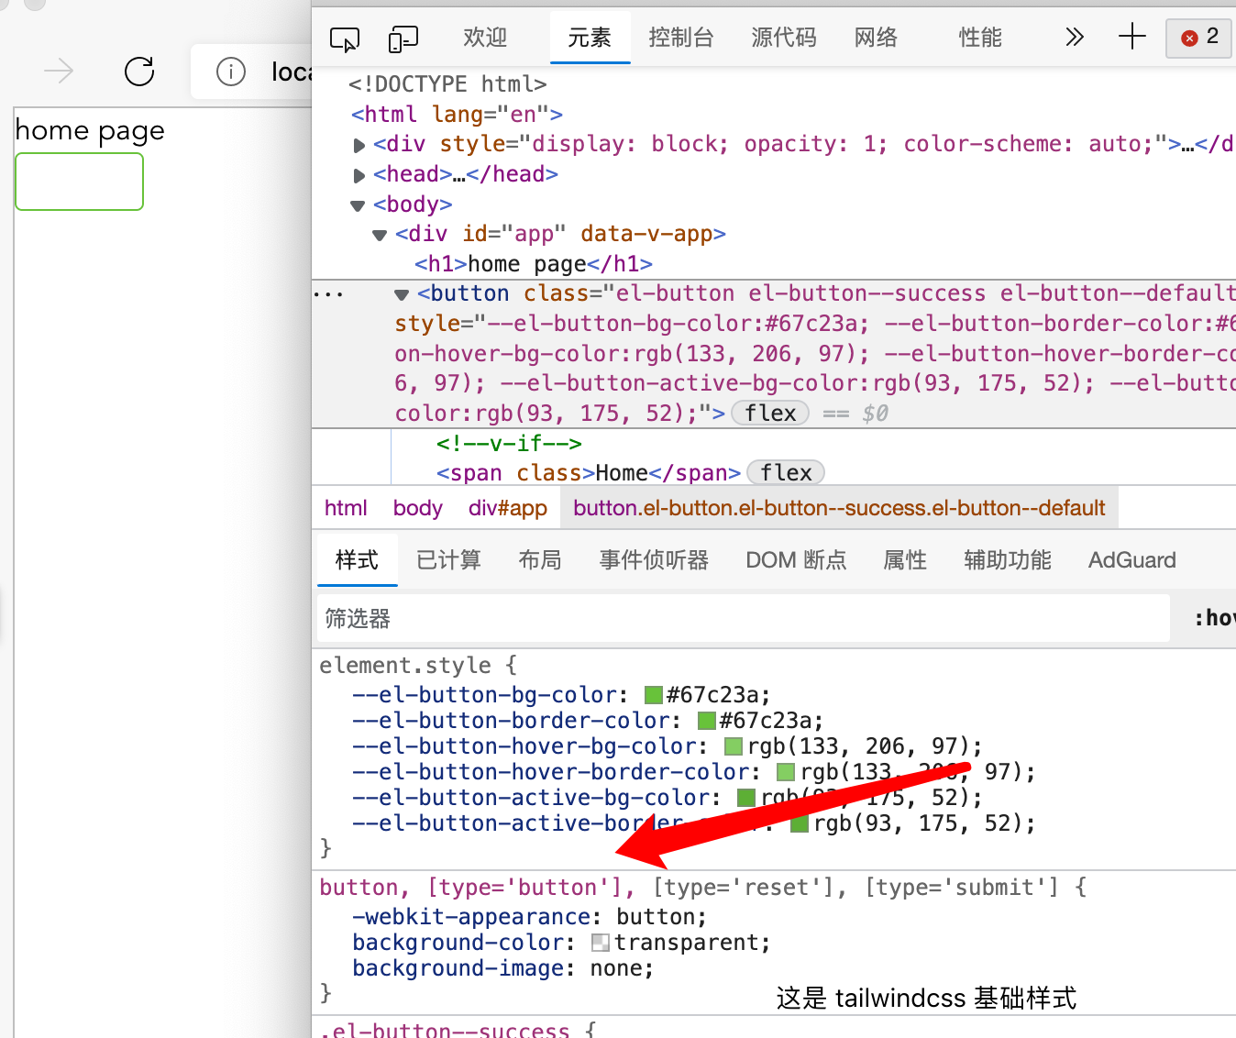Click the browser forward arrow
The image size is (1236, 1038).
(59, 71)
